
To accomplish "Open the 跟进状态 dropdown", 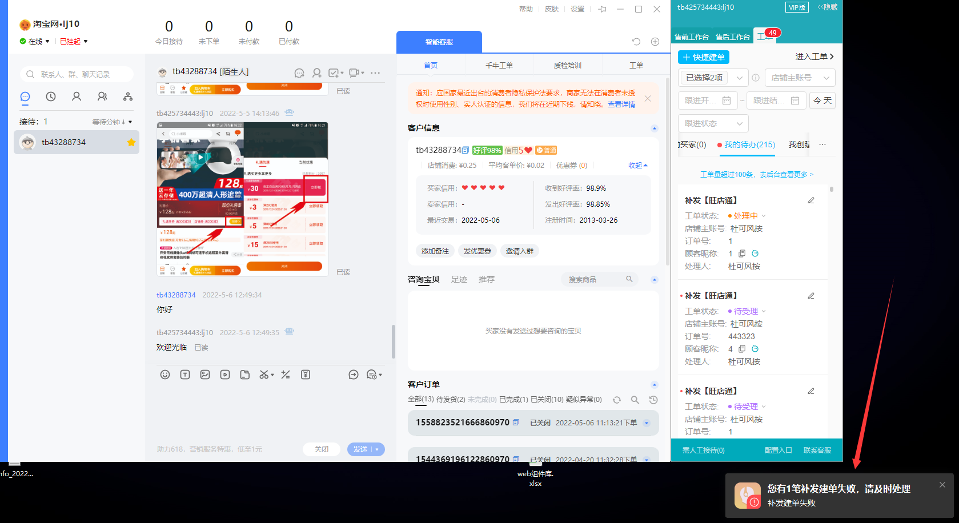I will (713, 123).
